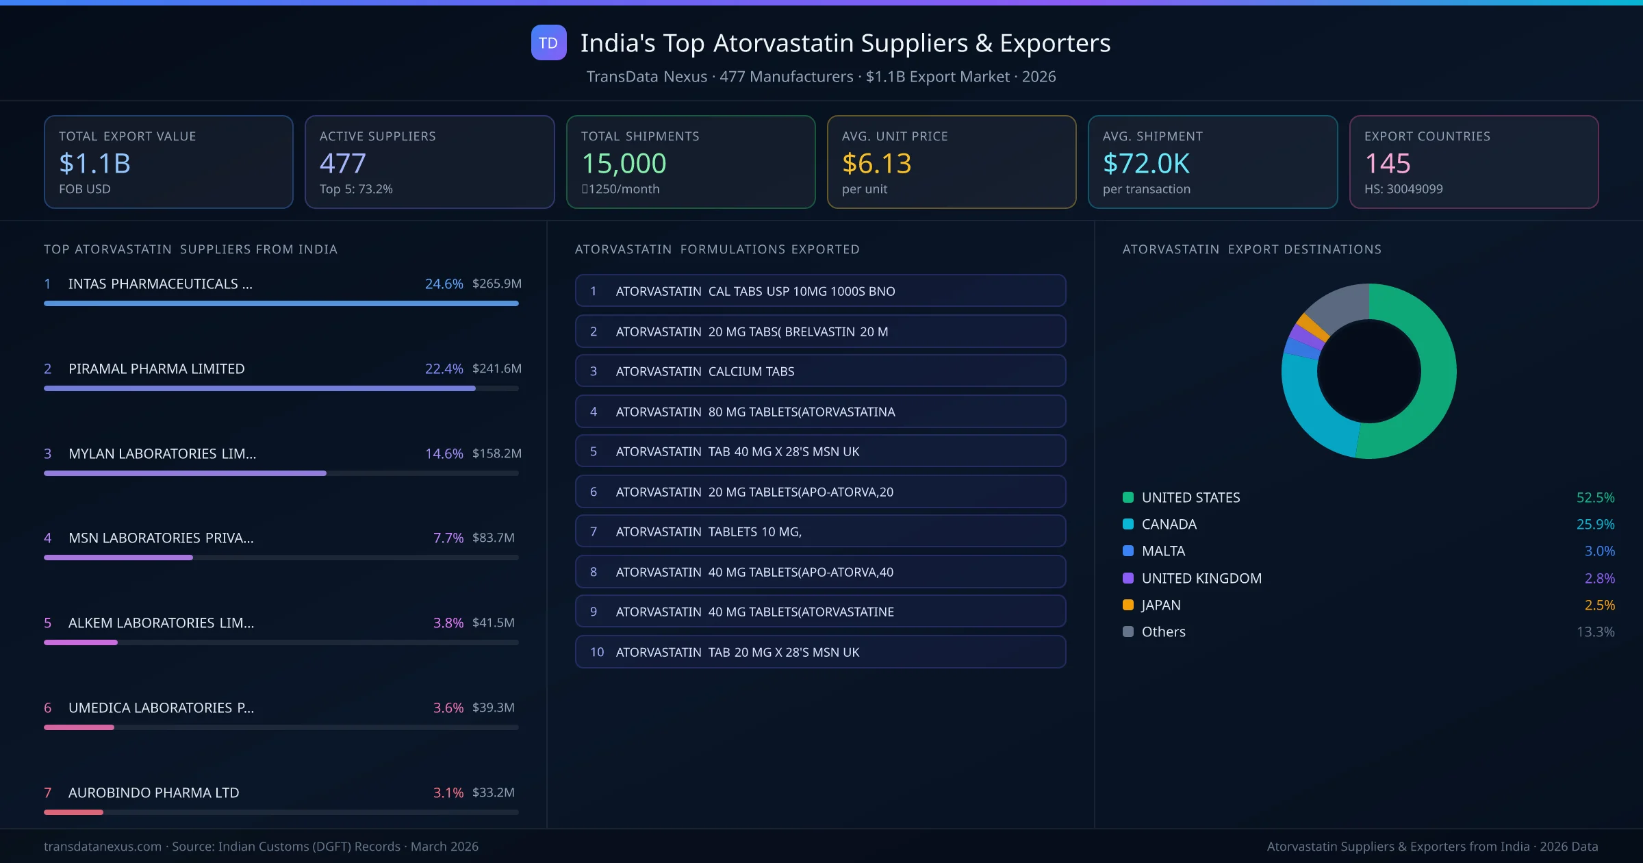This screenshot has width=1643, height=863.
Task: Select the Active Suppliers stat card
Action: 429,162
